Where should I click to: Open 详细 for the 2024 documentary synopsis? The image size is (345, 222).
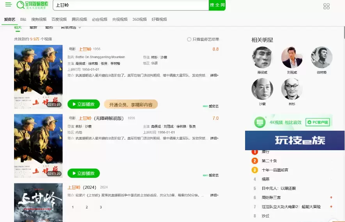(x=214, y=195)
